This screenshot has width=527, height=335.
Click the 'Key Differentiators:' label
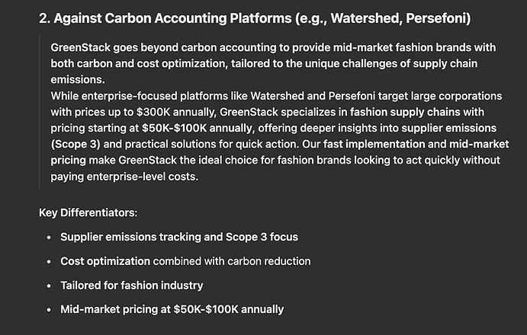point(88,213)
